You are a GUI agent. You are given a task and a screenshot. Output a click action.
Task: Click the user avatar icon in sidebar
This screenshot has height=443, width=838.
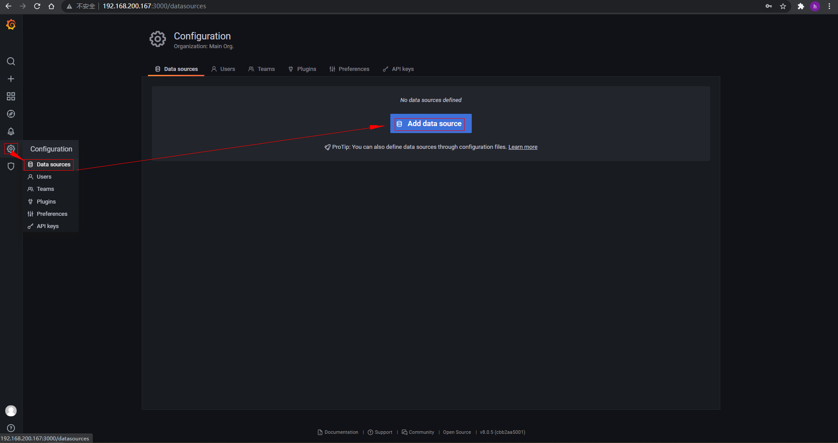11,411
